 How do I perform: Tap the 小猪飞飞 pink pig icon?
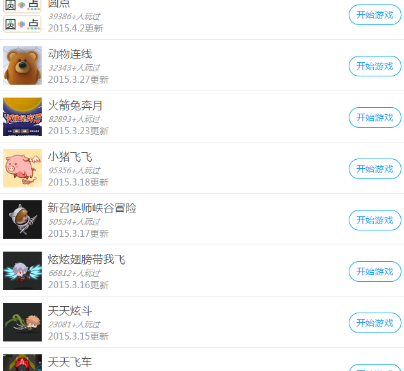(x=22, y=168)
